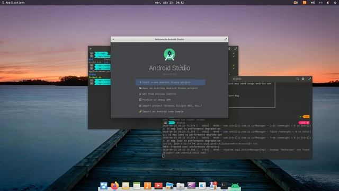The width and height of the screenshot is (339, 191).
Task: Open settings gear of the left background terminal
Action: tap(229, 49)
